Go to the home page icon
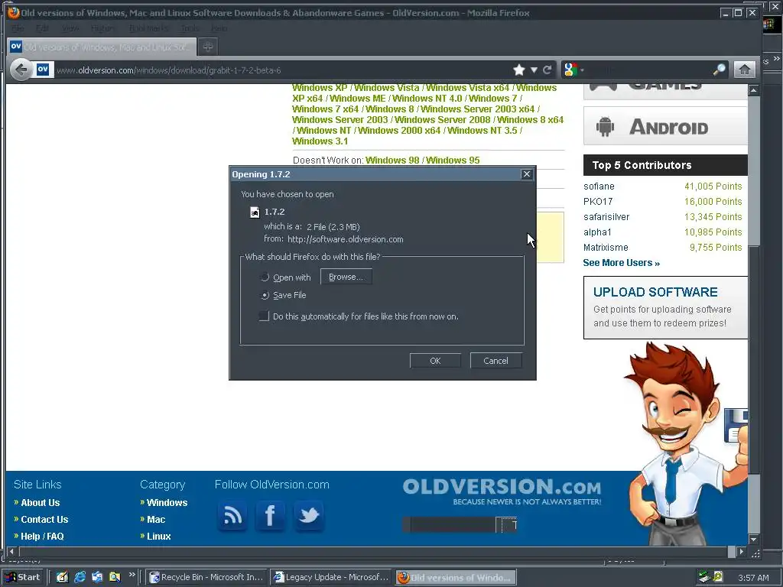The width and height of the screenshot is (783, 587). pos(744,70)
